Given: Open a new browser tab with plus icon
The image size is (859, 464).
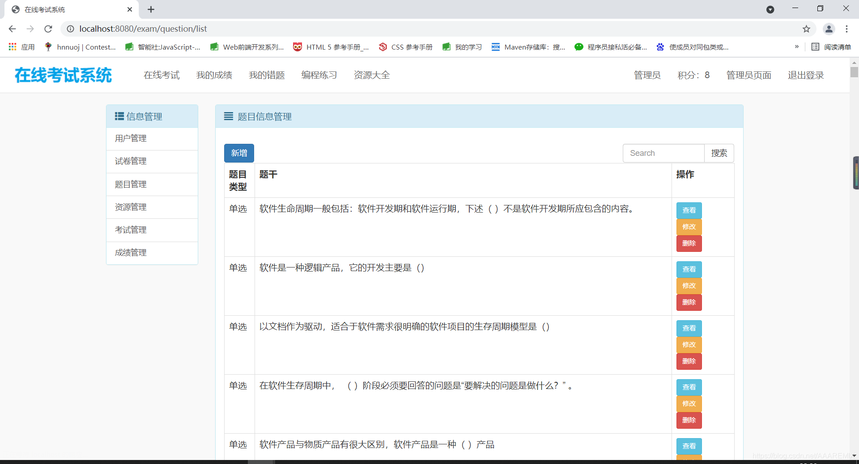Looking at the screenshot, I should point(151,9).
